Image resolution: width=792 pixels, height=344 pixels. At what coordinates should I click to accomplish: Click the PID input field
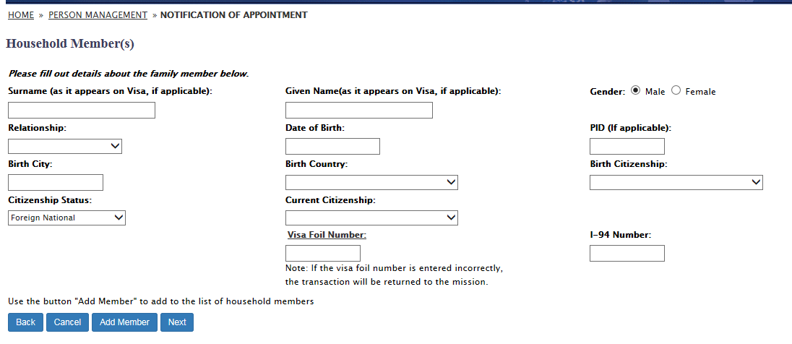point(627,146)
